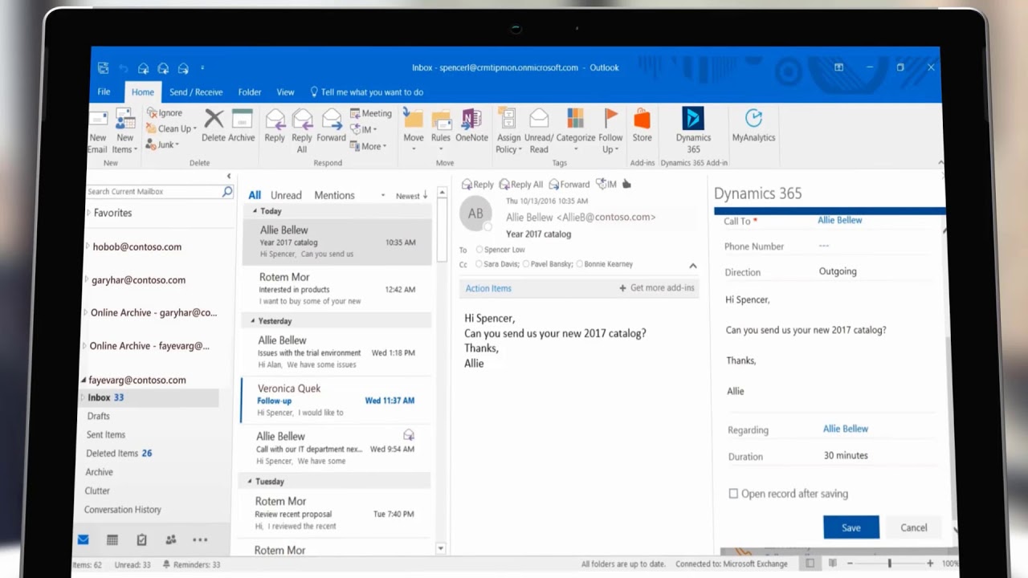1028x578 pixels.
Task: Collapse message header chevron
Action: click(x=693, y=266)
